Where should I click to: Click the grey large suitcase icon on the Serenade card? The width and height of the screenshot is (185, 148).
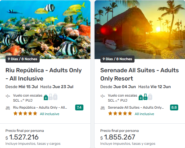[150, 97]
